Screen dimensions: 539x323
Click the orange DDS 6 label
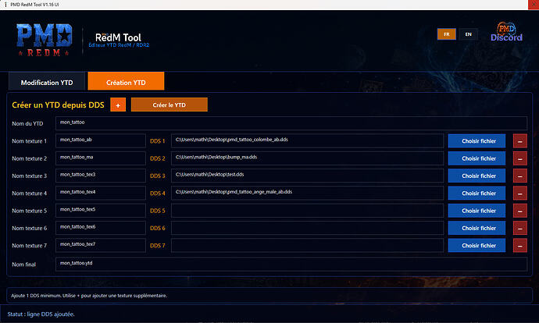pyautogui.click(x=158, y=229)
